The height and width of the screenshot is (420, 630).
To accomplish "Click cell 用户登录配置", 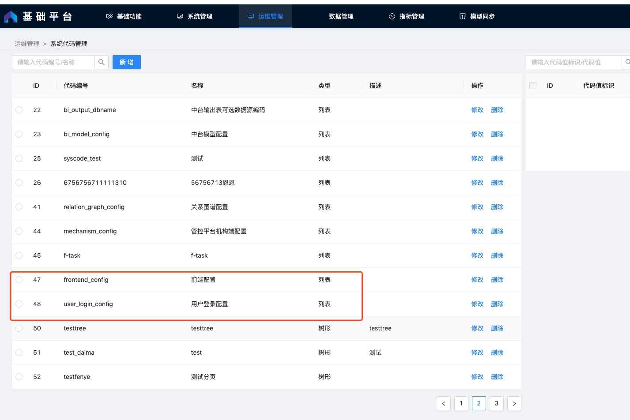I will coord(210,304).
